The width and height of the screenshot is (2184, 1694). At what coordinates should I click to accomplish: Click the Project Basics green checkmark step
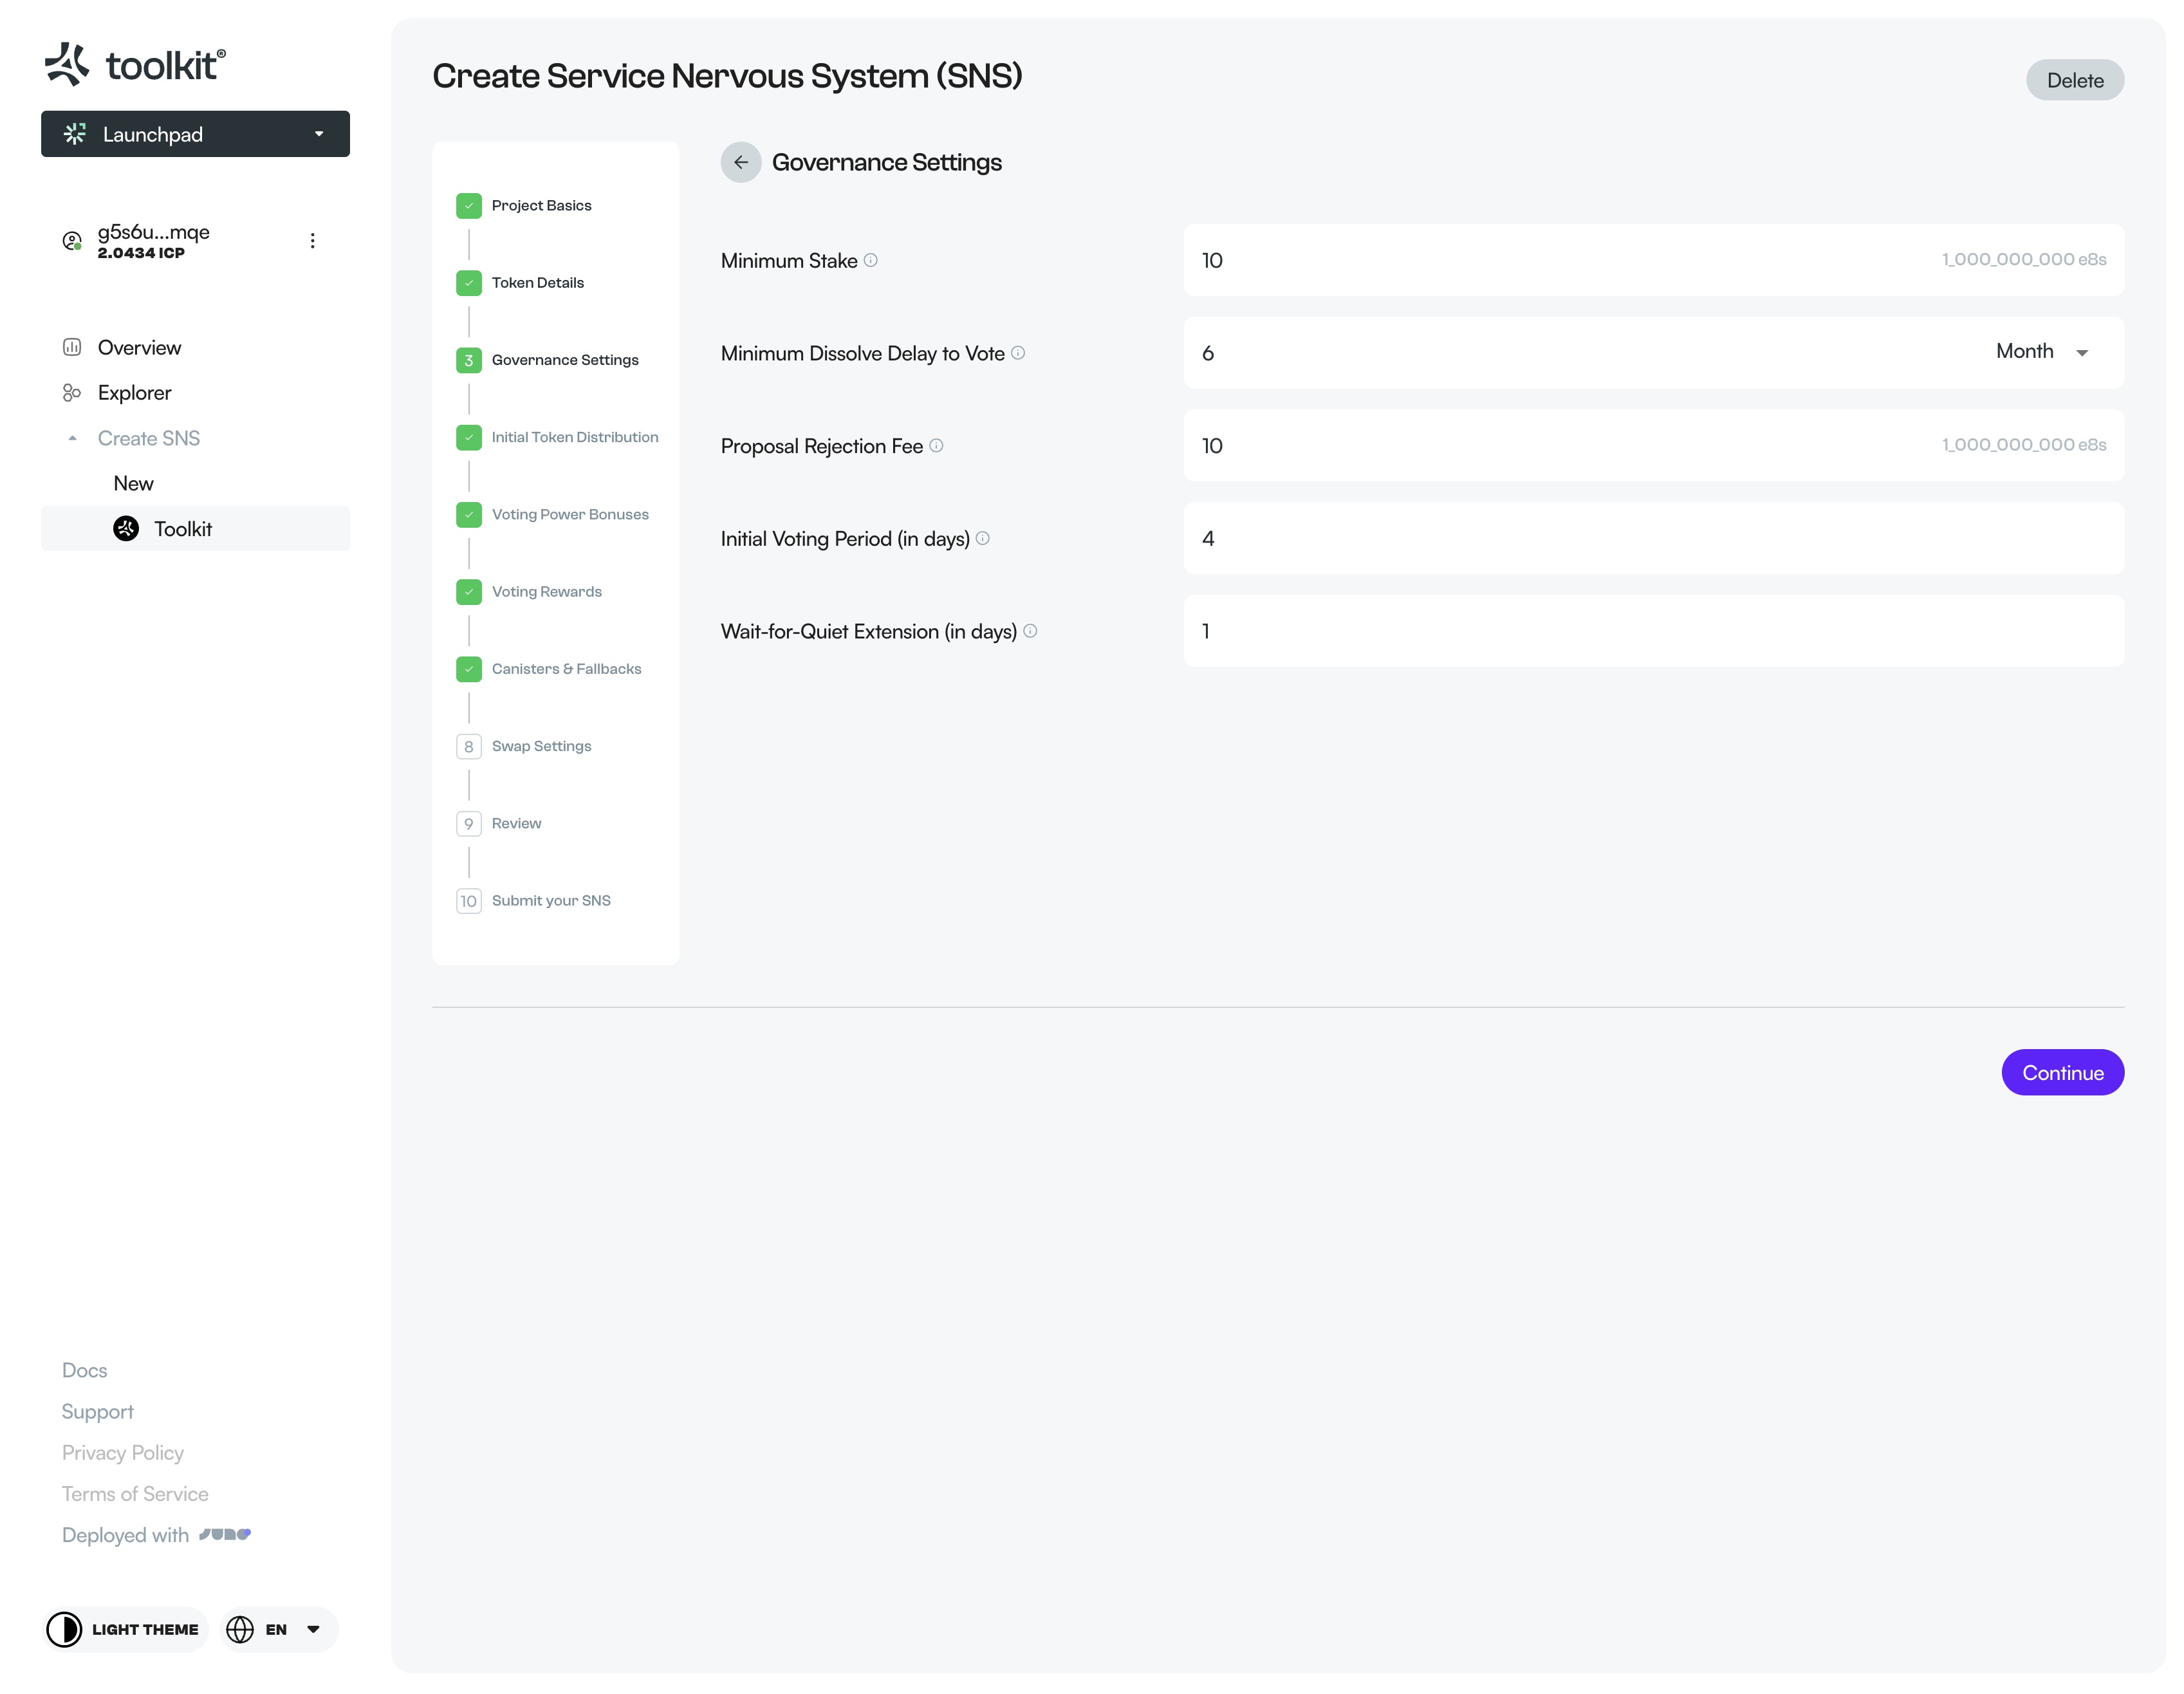pos(469,206)
